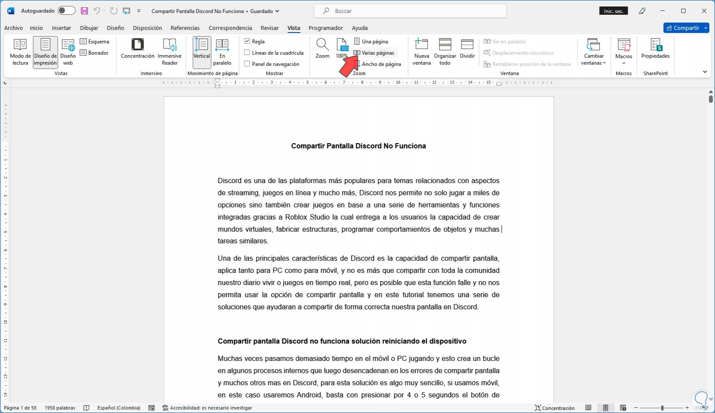Open a Nueva ventana of the document
The image size is (715, 413).
point(422,52)
